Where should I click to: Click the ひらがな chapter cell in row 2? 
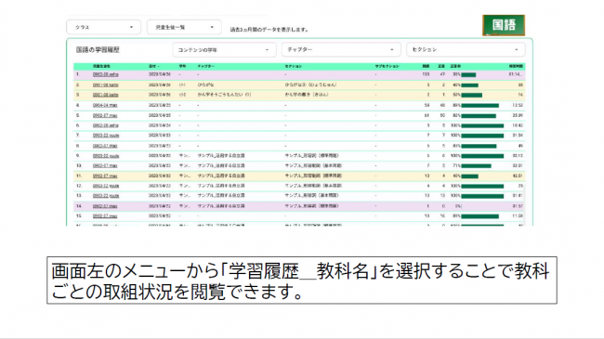pyautogui.click(x=205, y=85)
